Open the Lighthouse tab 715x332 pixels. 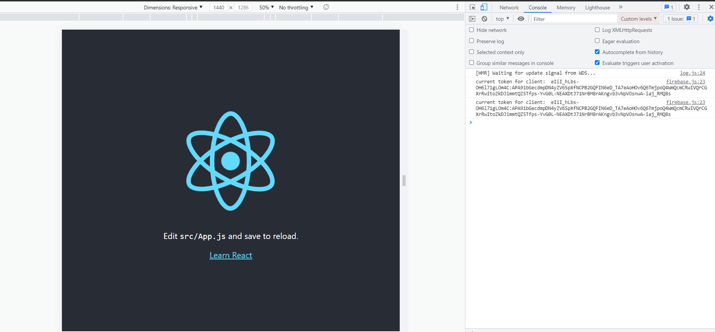pos(598,8)
